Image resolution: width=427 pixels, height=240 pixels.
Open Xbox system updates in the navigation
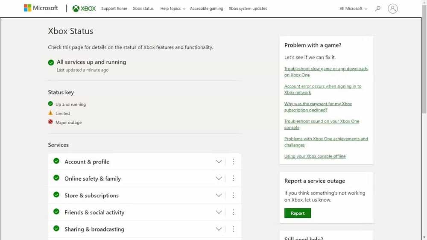coord(248,9)
